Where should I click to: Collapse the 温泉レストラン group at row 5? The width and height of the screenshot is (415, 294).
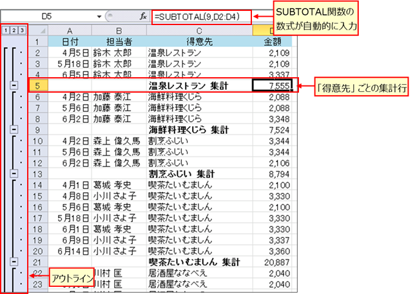[14, 86]
